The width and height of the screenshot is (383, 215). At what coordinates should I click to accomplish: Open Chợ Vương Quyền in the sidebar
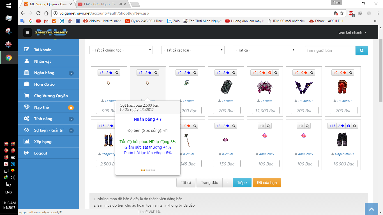[x=51, y=96]
